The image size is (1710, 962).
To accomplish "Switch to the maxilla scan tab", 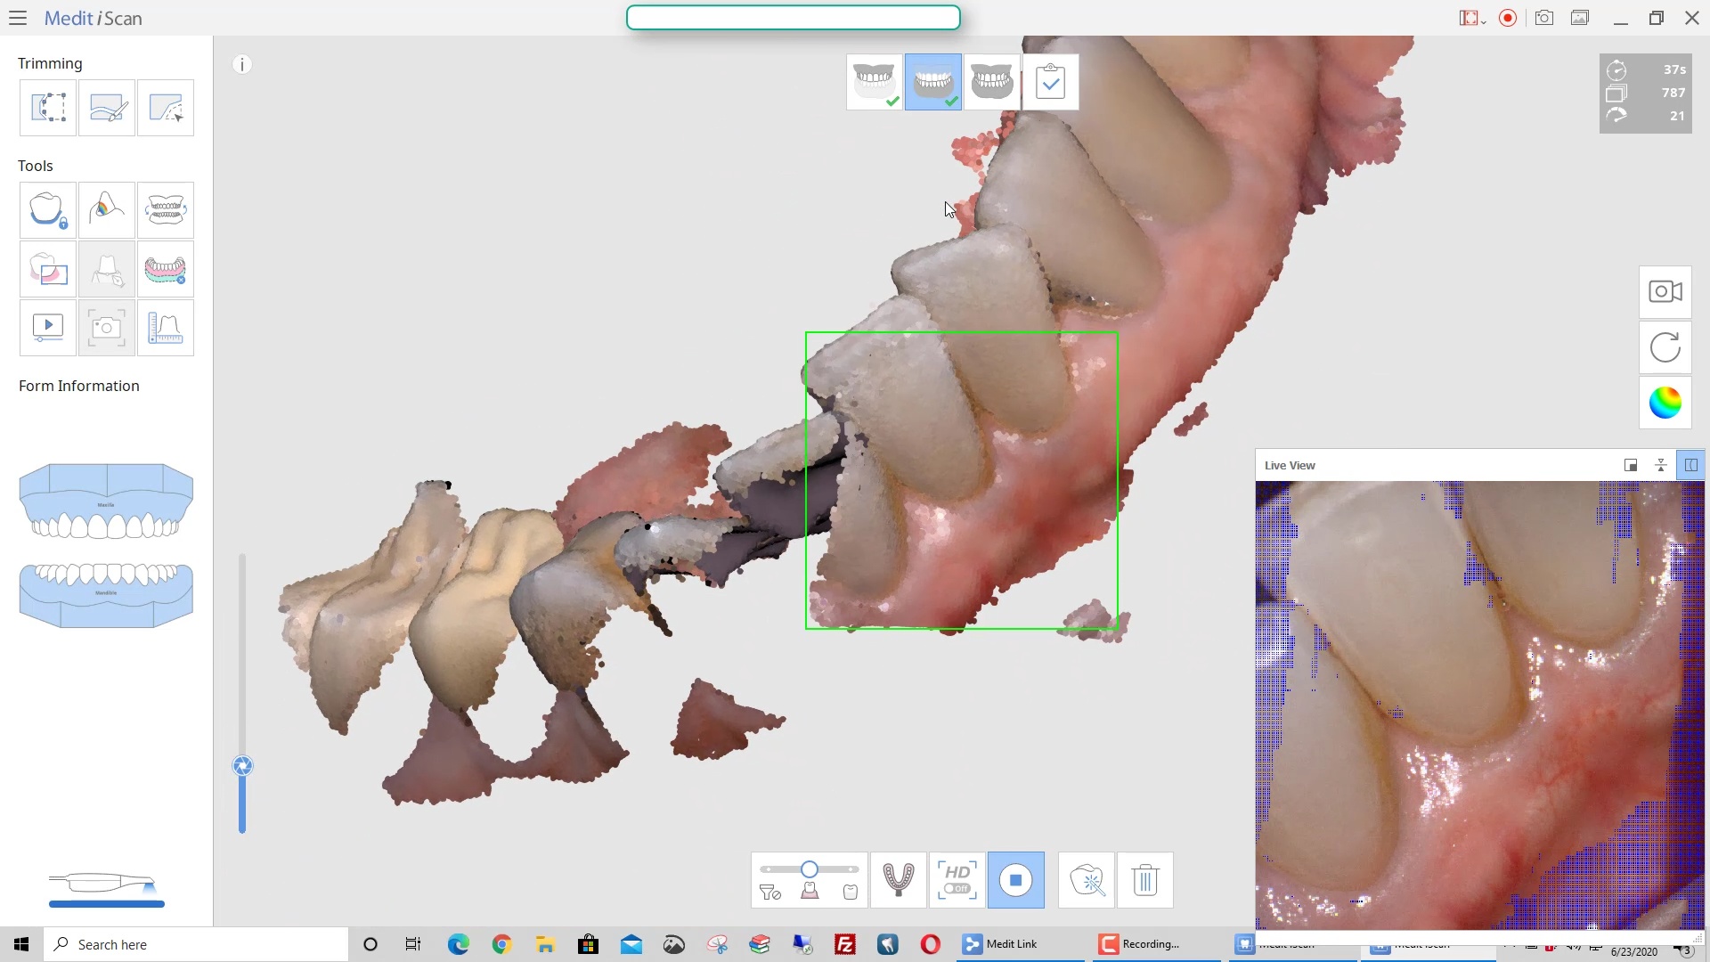I will 874,82.
